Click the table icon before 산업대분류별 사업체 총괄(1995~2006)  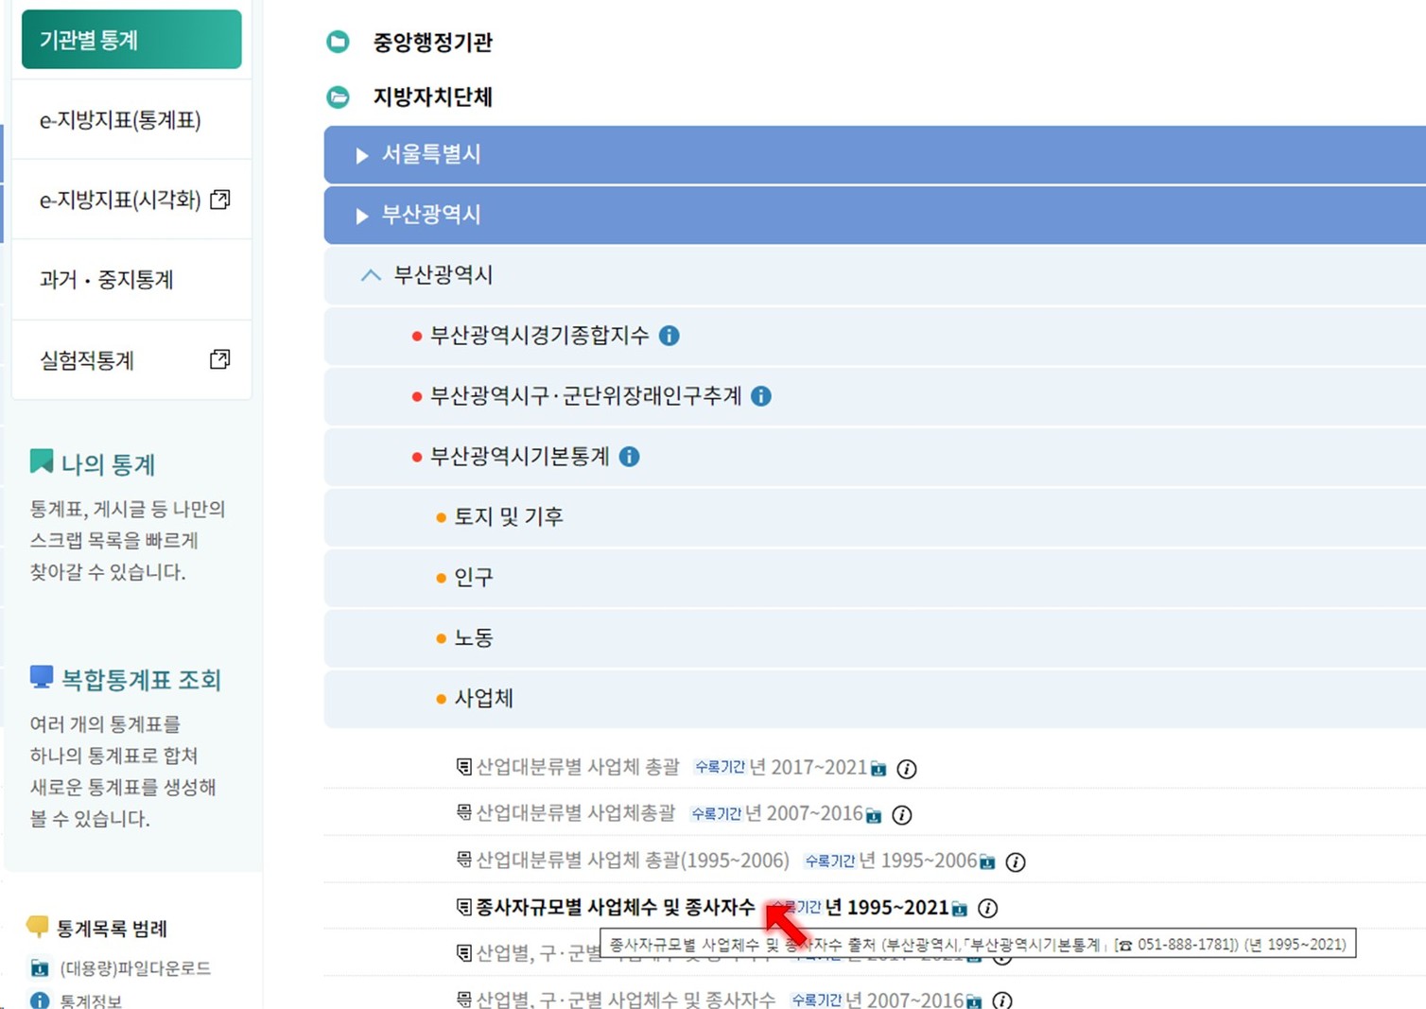[x=464, y=860]
